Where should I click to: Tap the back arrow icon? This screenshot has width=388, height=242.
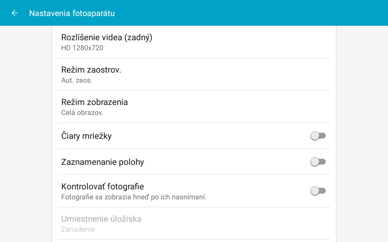pos(15,13)
